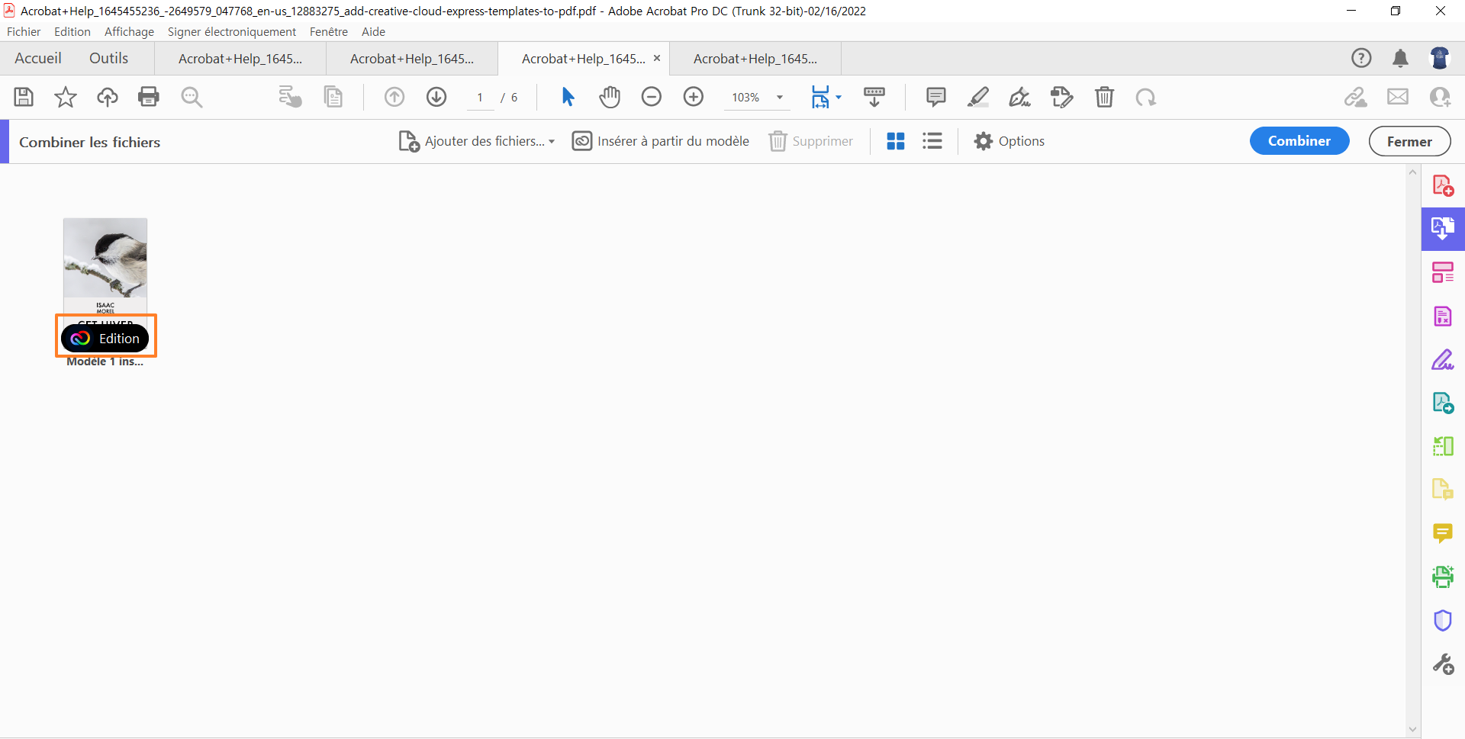Click the blue Combiner button
1465x739 pixels.
pyautogui.click(x=1299, y=141)
